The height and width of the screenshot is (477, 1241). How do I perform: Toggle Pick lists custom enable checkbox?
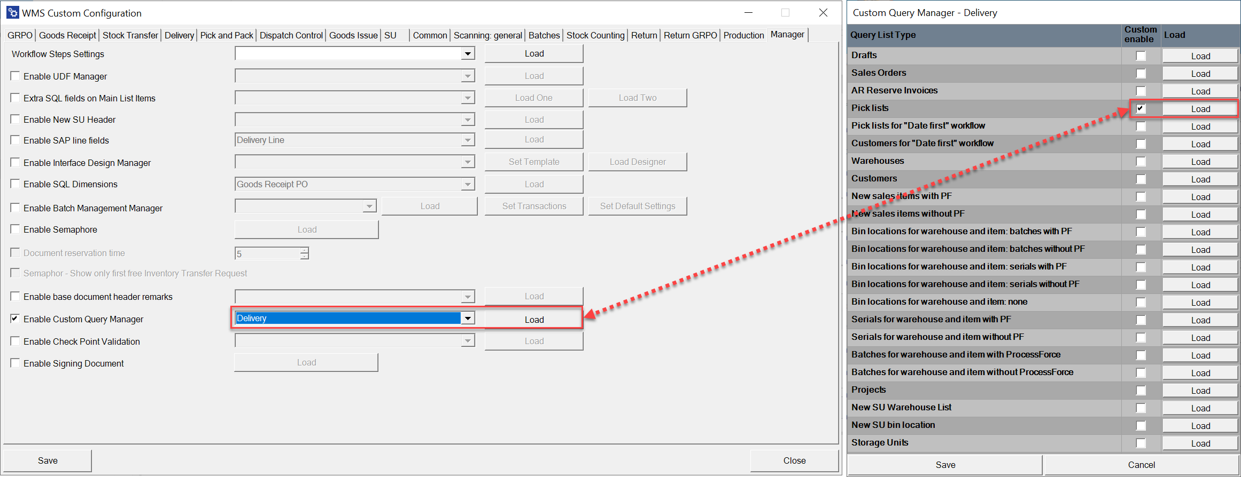point(1141,108)
